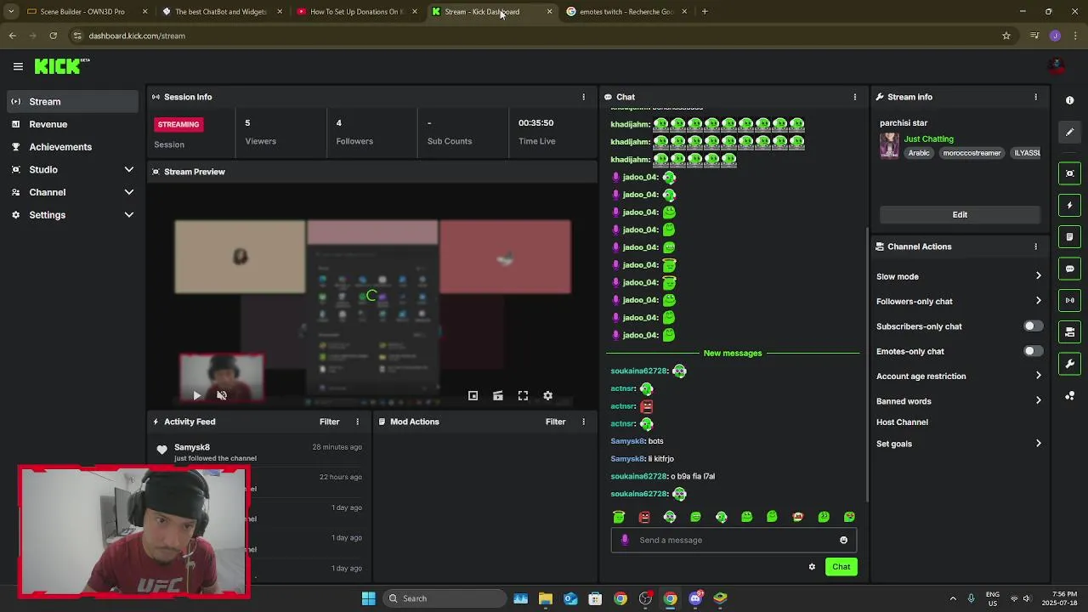Expand Followers-only chat options
1088x612 pixels.
pos(959,301)
